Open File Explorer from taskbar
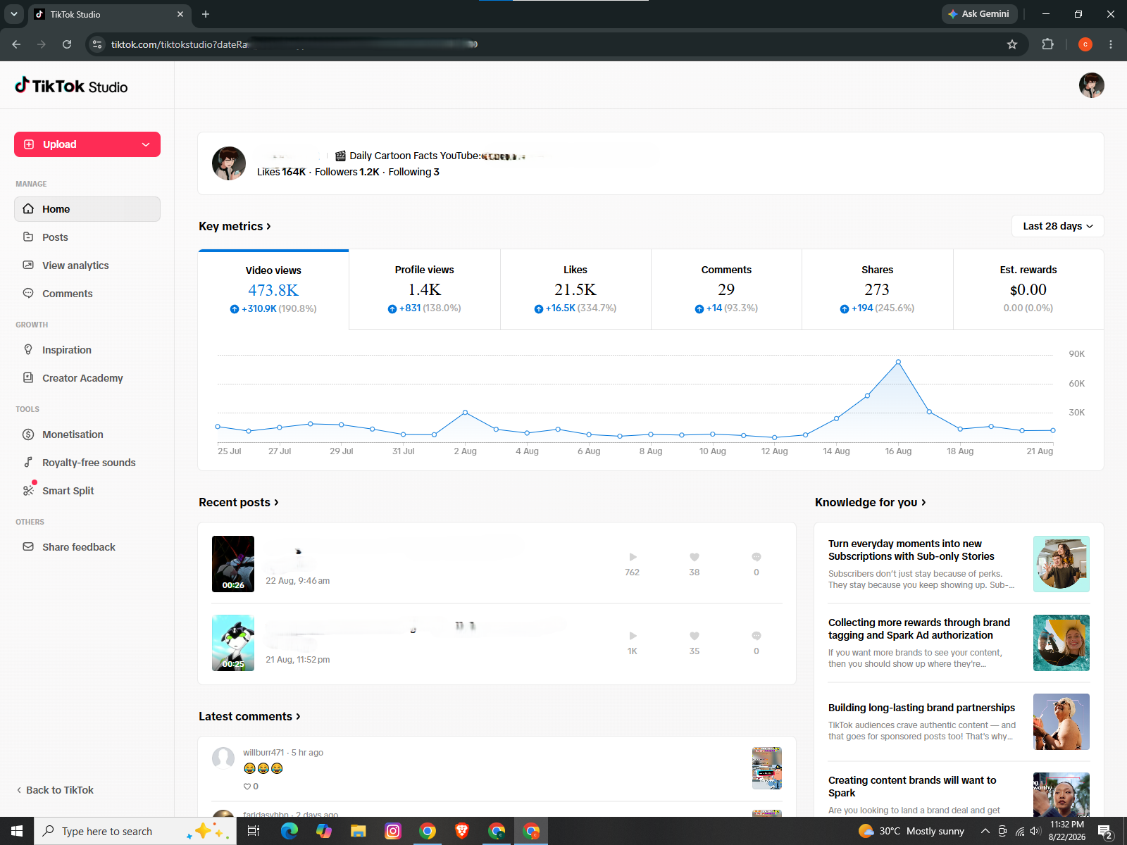1127x845 pixels. pos(358,831)
